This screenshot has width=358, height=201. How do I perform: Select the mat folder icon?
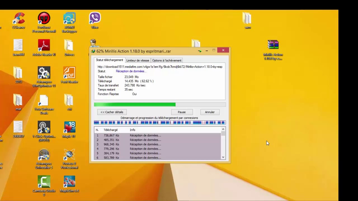tap(18, 102)
